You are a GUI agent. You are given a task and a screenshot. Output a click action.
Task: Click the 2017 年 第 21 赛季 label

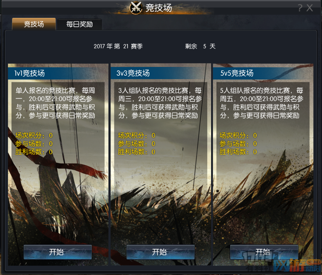pyautogui.click(x=118, y=46)
